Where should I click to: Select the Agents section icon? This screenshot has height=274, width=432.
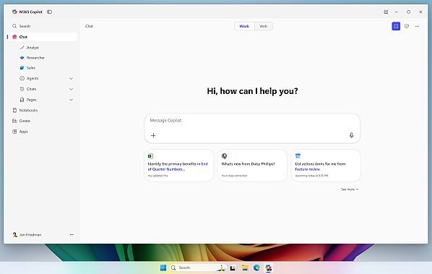(x=22, y=78)
